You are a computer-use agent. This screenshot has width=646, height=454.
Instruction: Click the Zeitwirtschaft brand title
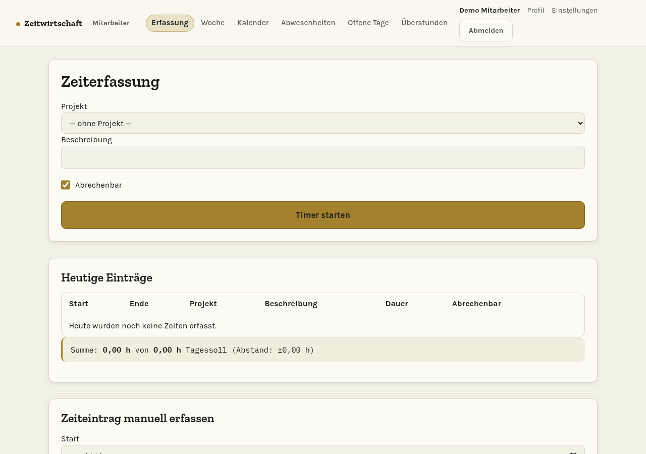coord(53,23)
